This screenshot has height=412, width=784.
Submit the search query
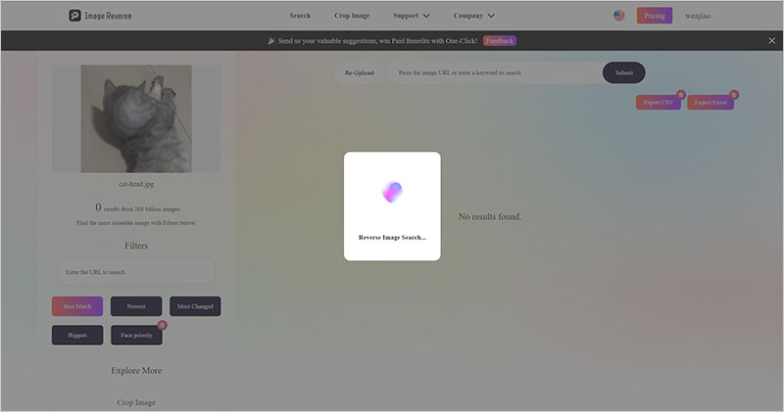coord(624,73)
